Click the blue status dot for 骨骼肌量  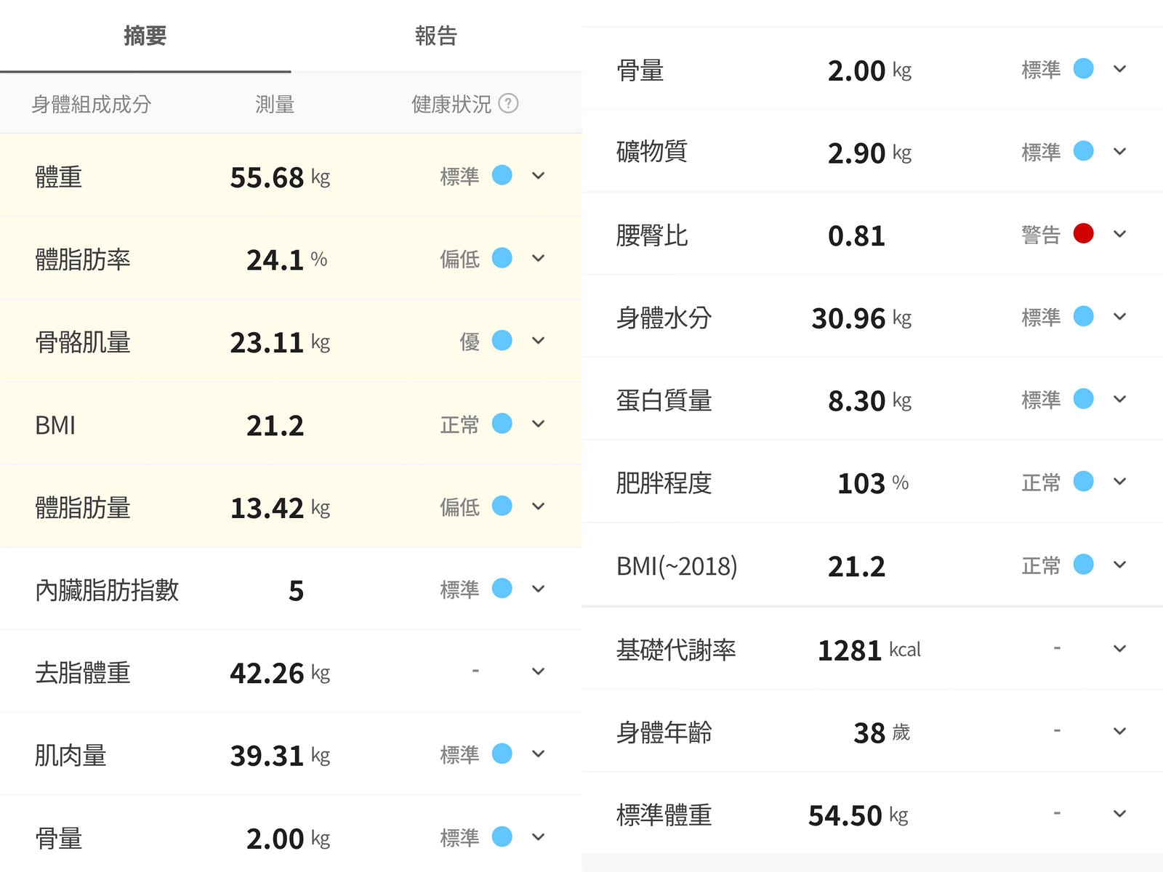tap(502, 340)
